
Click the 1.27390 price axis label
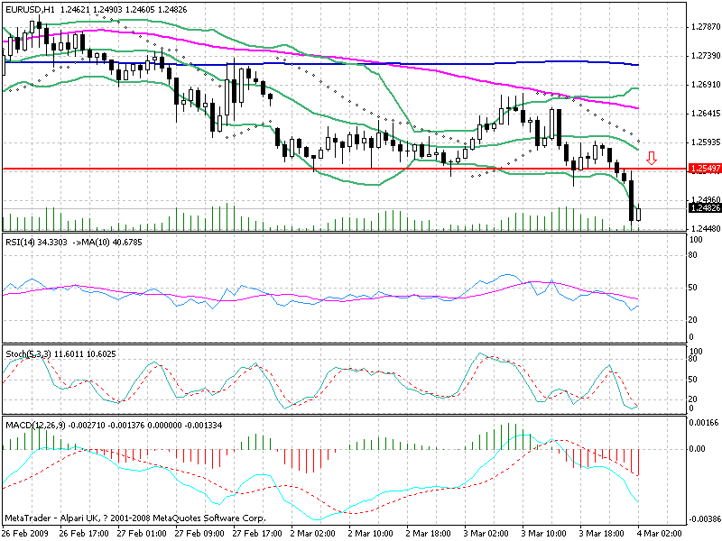[x=706, y=56]
